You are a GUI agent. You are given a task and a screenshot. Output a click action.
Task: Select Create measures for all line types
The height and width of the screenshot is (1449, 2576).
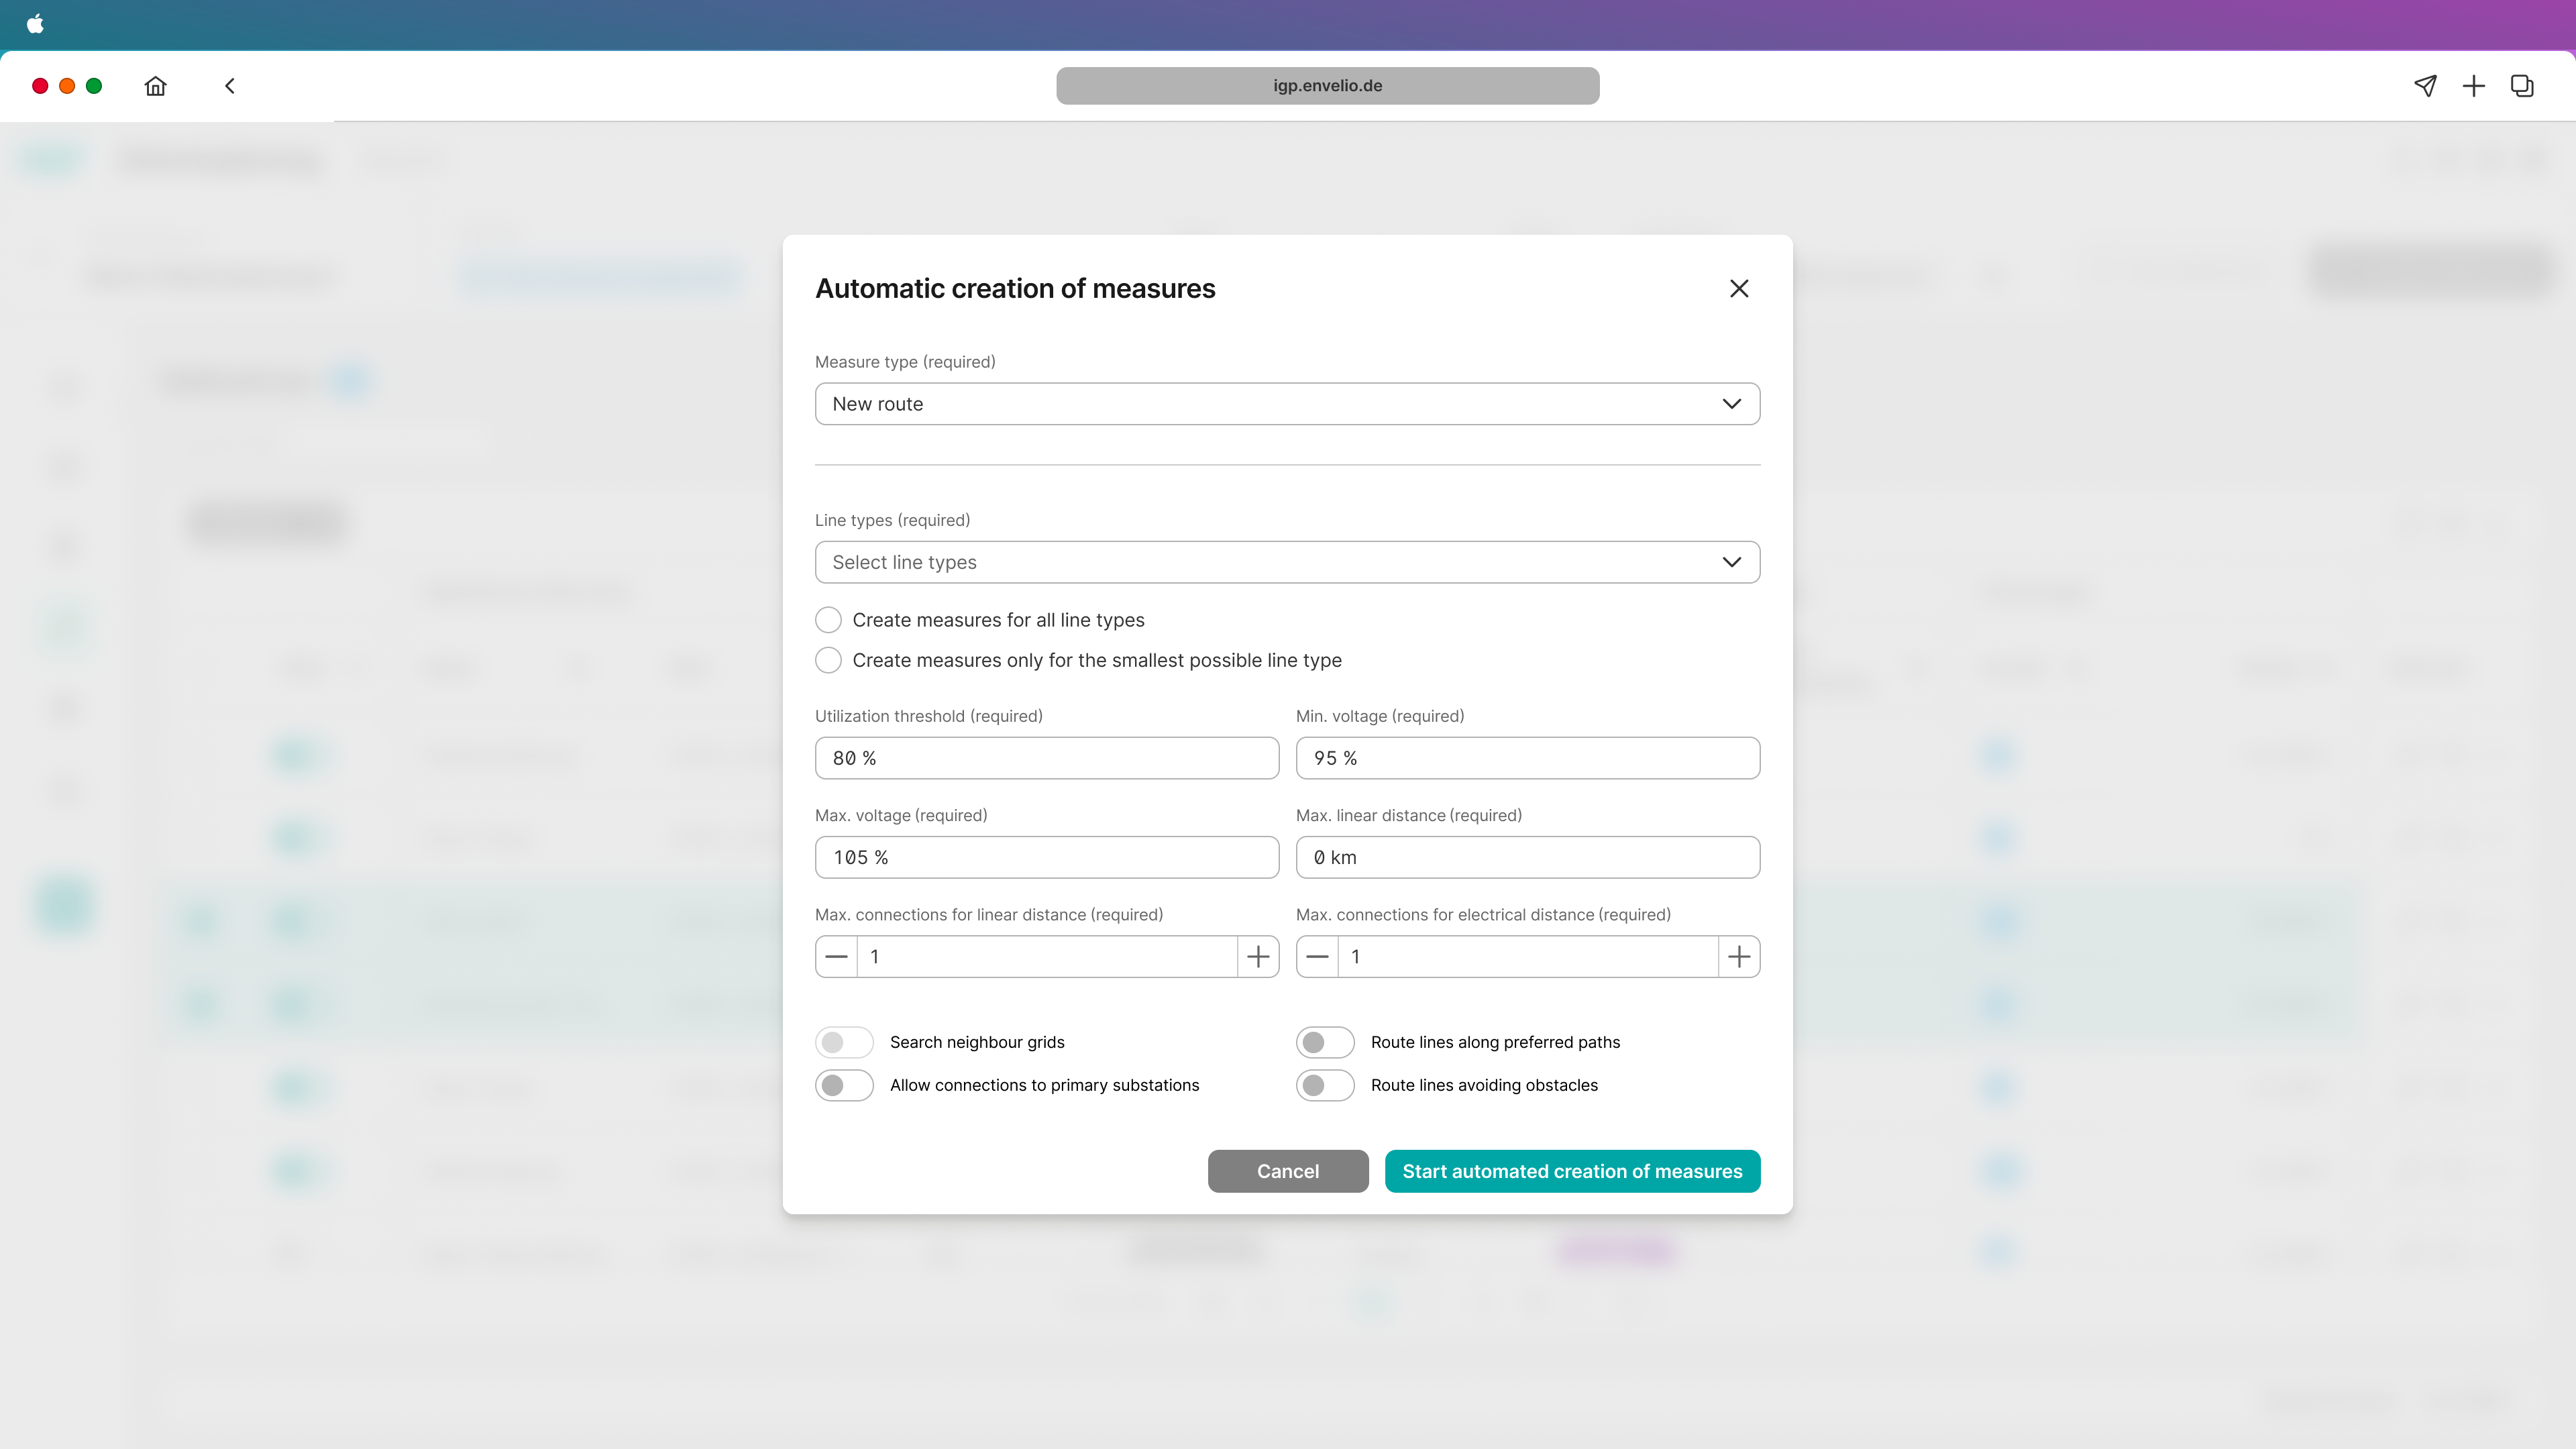tap(828, 620)
